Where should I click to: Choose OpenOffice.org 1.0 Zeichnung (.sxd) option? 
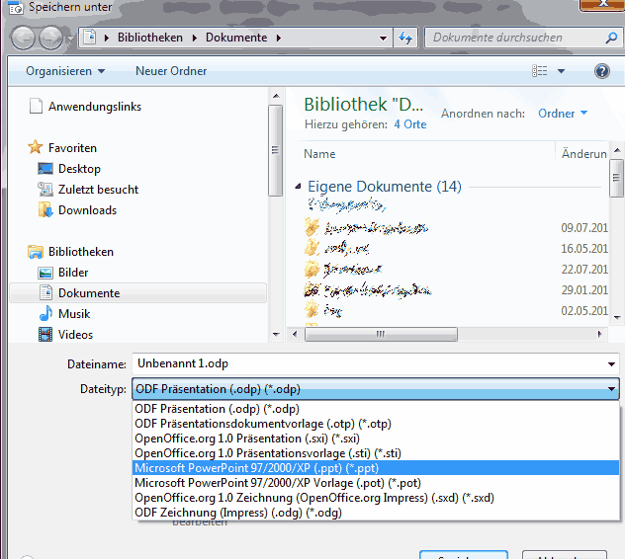pyautogui.click(x=376, y=498)
